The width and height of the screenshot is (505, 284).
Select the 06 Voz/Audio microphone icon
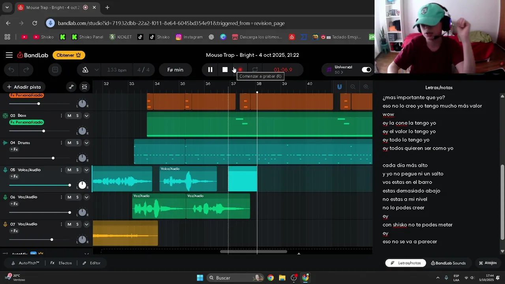point(5,197)
